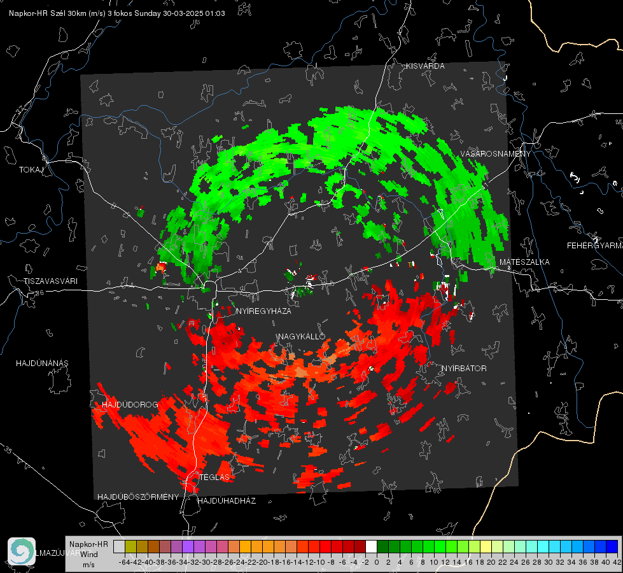The height and width of the screenshot is (573, 623).
Task: Click road number 37 near the map's left edge
Action: click(x=20, y=110)
